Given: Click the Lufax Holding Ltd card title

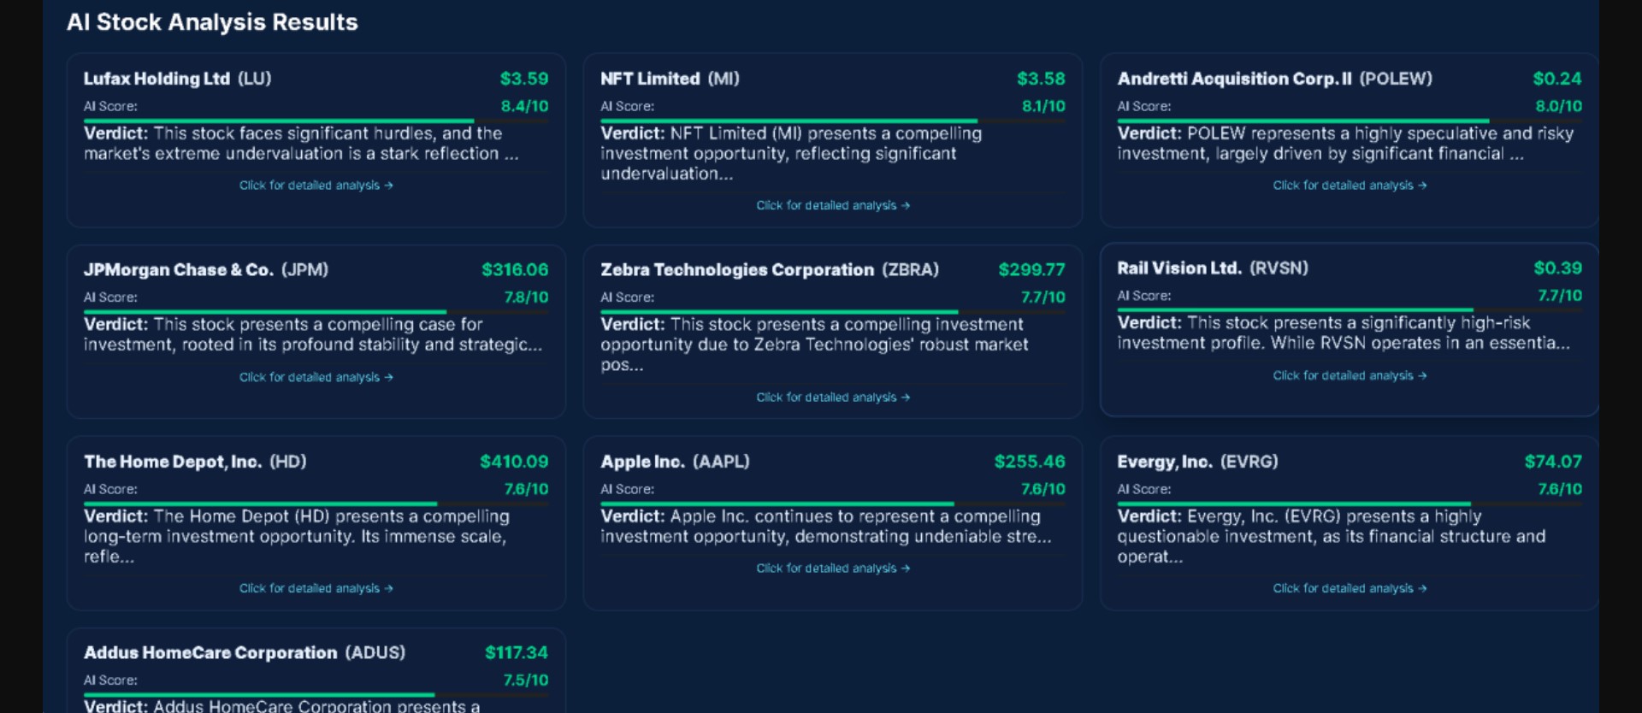Looking at the screenshot, I should coord(177,79).
